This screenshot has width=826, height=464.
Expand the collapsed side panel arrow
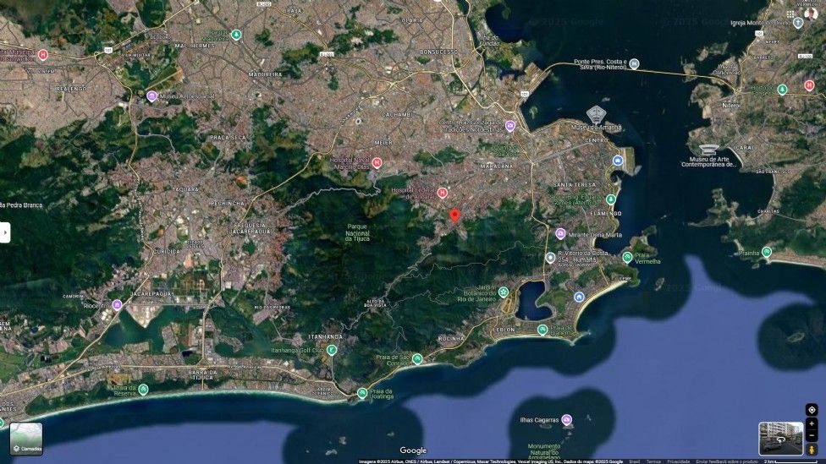pos(5,232)
